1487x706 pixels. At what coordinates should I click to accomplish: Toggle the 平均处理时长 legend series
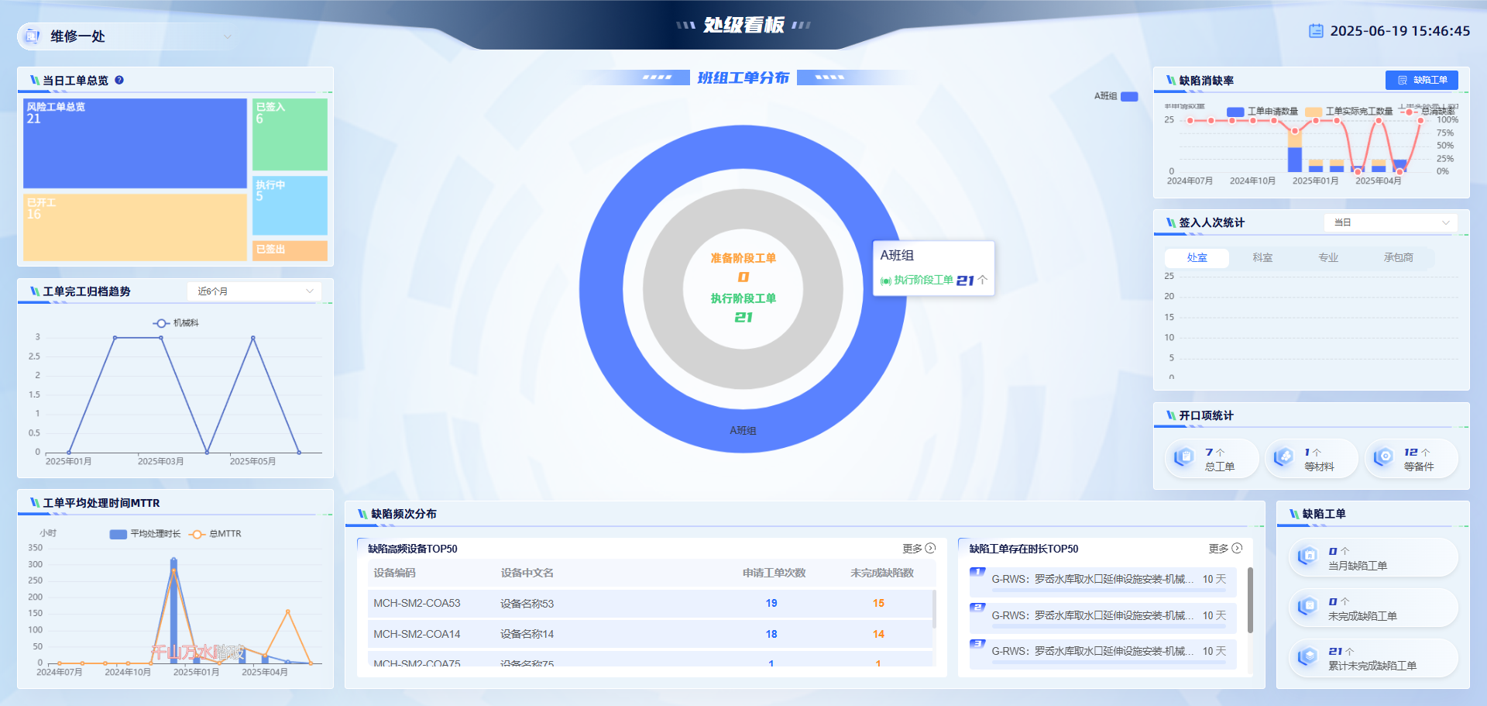(x=145, y=534)
